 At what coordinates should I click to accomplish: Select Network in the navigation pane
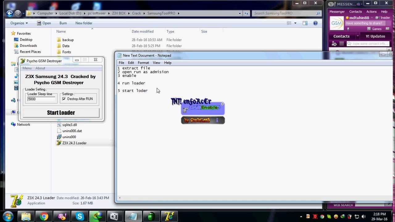(23, 125)
